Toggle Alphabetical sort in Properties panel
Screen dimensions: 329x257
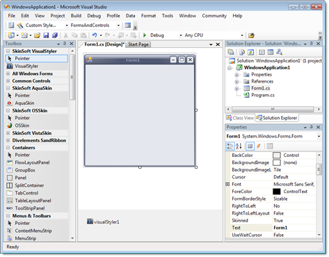(239, 146)
